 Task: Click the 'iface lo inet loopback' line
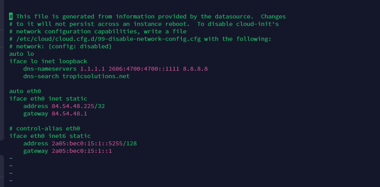[48, 61]
